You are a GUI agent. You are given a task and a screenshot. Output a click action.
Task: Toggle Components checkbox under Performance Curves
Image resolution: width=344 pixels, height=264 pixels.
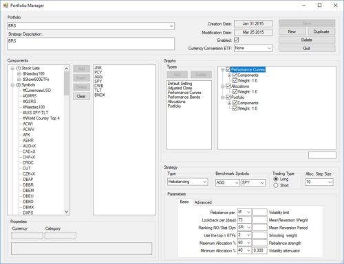235,75
